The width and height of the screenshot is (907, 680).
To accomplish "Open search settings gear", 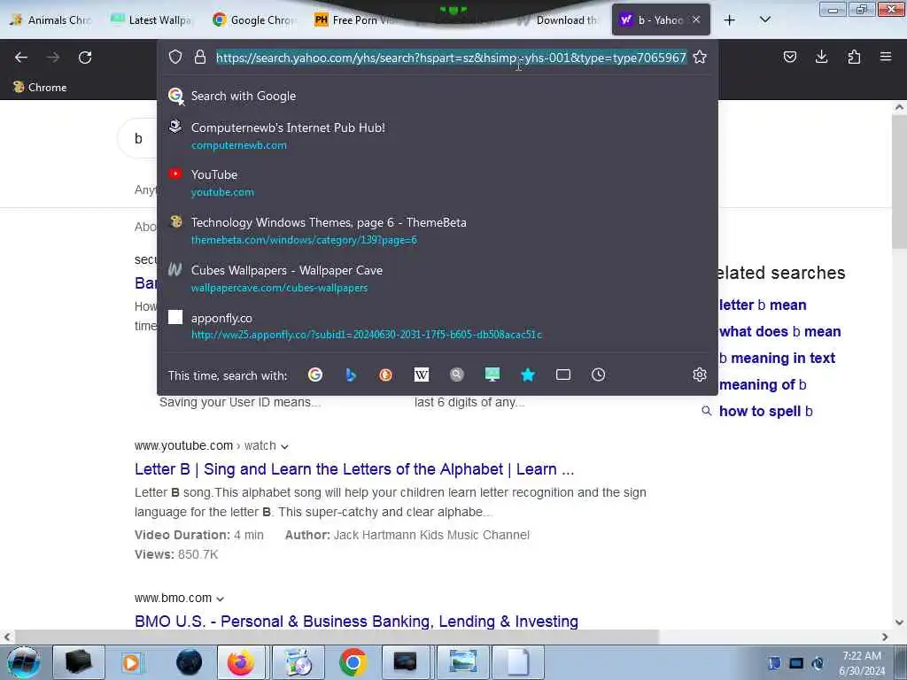I will pos(700,375).
